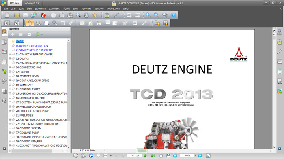Go to last page button
This screenshot has width=284, height=159.
[x=153, y=156]
